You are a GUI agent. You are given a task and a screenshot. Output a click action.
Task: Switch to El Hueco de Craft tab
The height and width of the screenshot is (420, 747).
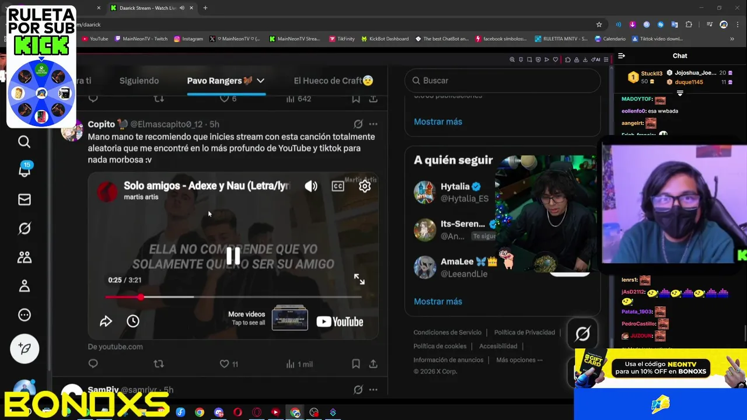333,80
